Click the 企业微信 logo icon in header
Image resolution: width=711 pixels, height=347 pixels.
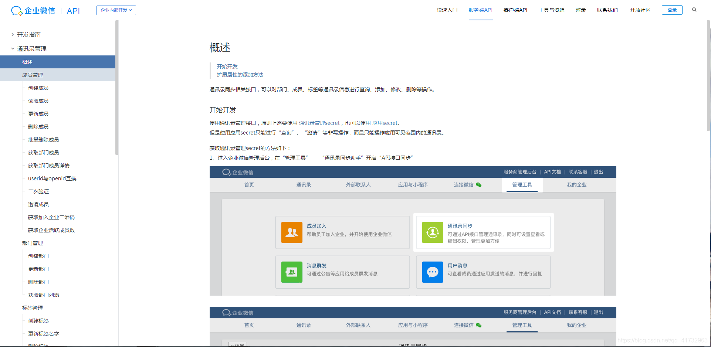pos(17,11)
